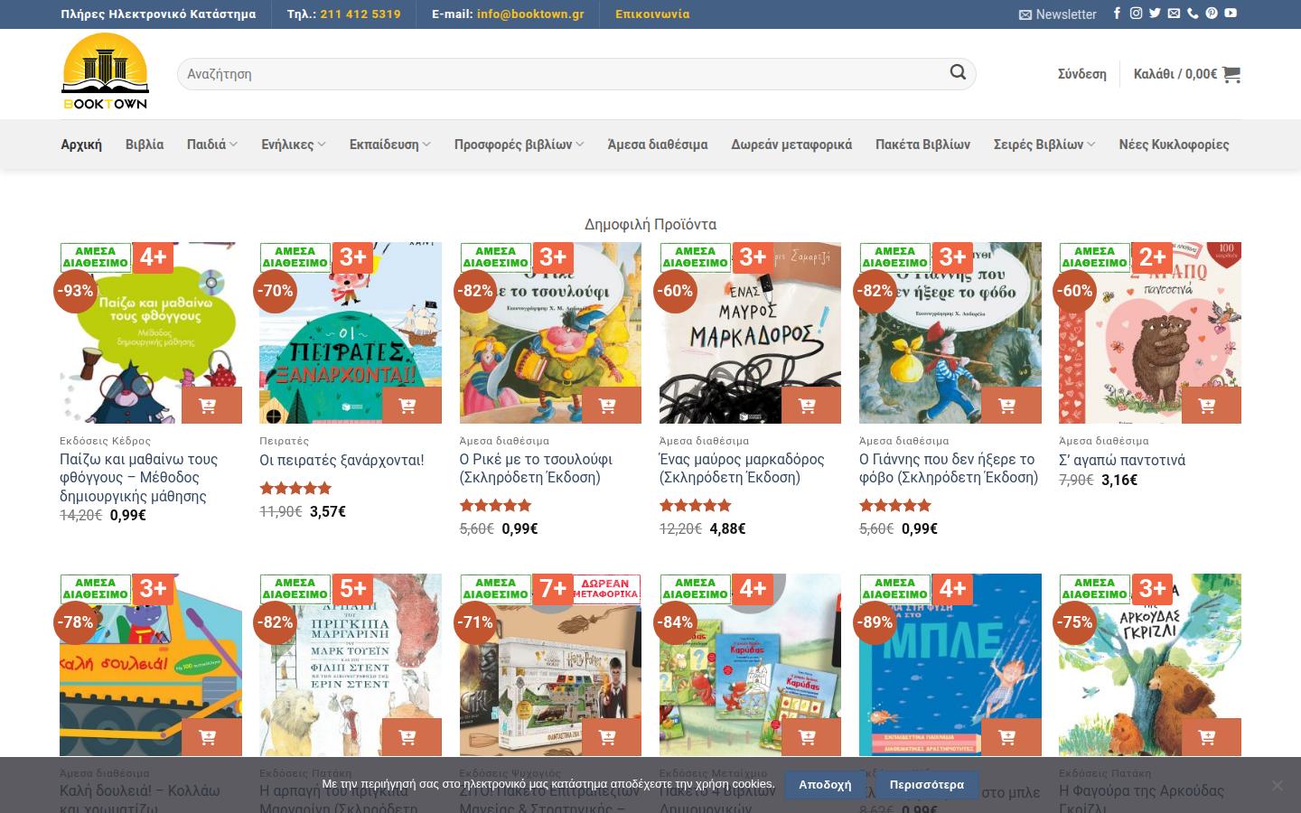Go to the Αρχική menu item
This screenshot has height=813, width=1301.
coord(81,145)
